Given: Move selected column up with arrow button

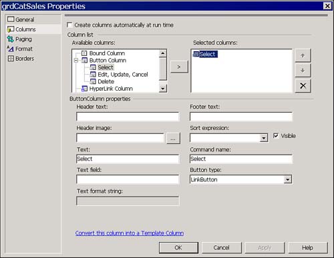Looking at the screenshot, I should [x=303, y=55].
